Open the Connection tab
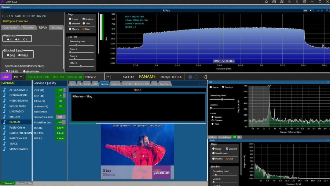The image size is (330, 186). coord(11,28)
